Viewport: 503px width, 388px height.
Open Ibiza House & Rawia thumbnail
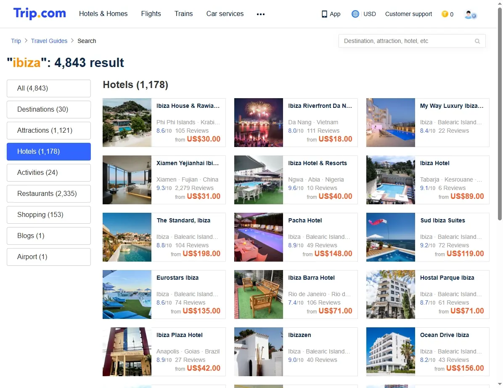127,123
